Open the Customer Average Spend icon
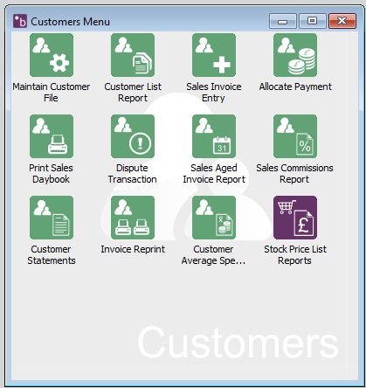This screenshot has width=366, height=388. (x=214, y=218)
